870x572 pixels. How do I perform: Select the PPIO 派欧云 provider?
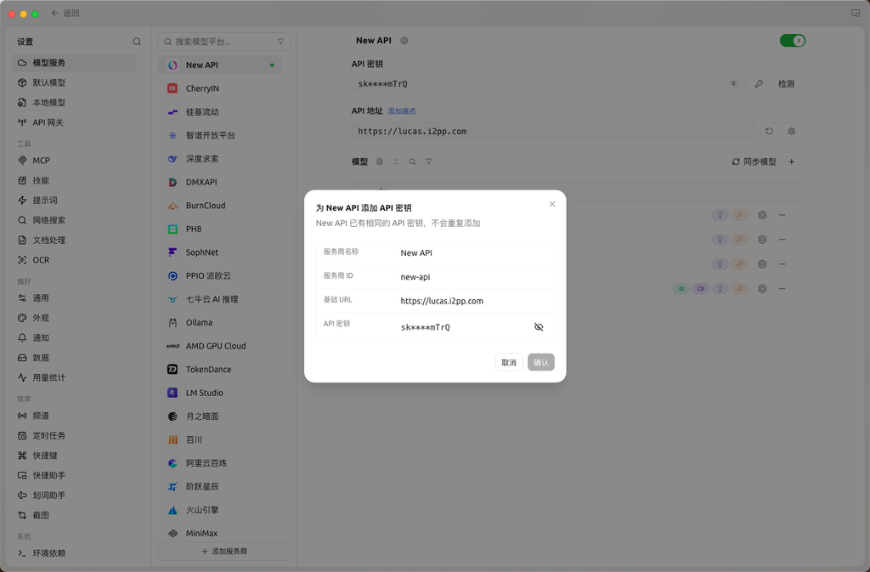click(219, 275)
